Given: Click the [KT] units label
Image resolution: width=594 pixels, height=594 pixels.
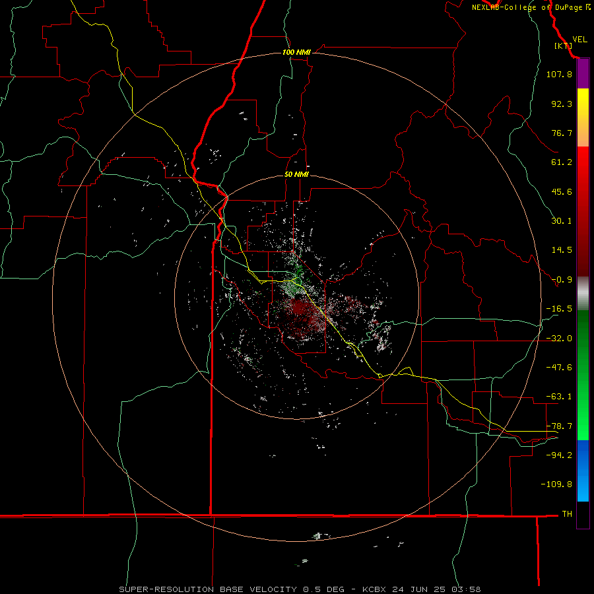Looking at the screenshot, I should coord(563,46).
